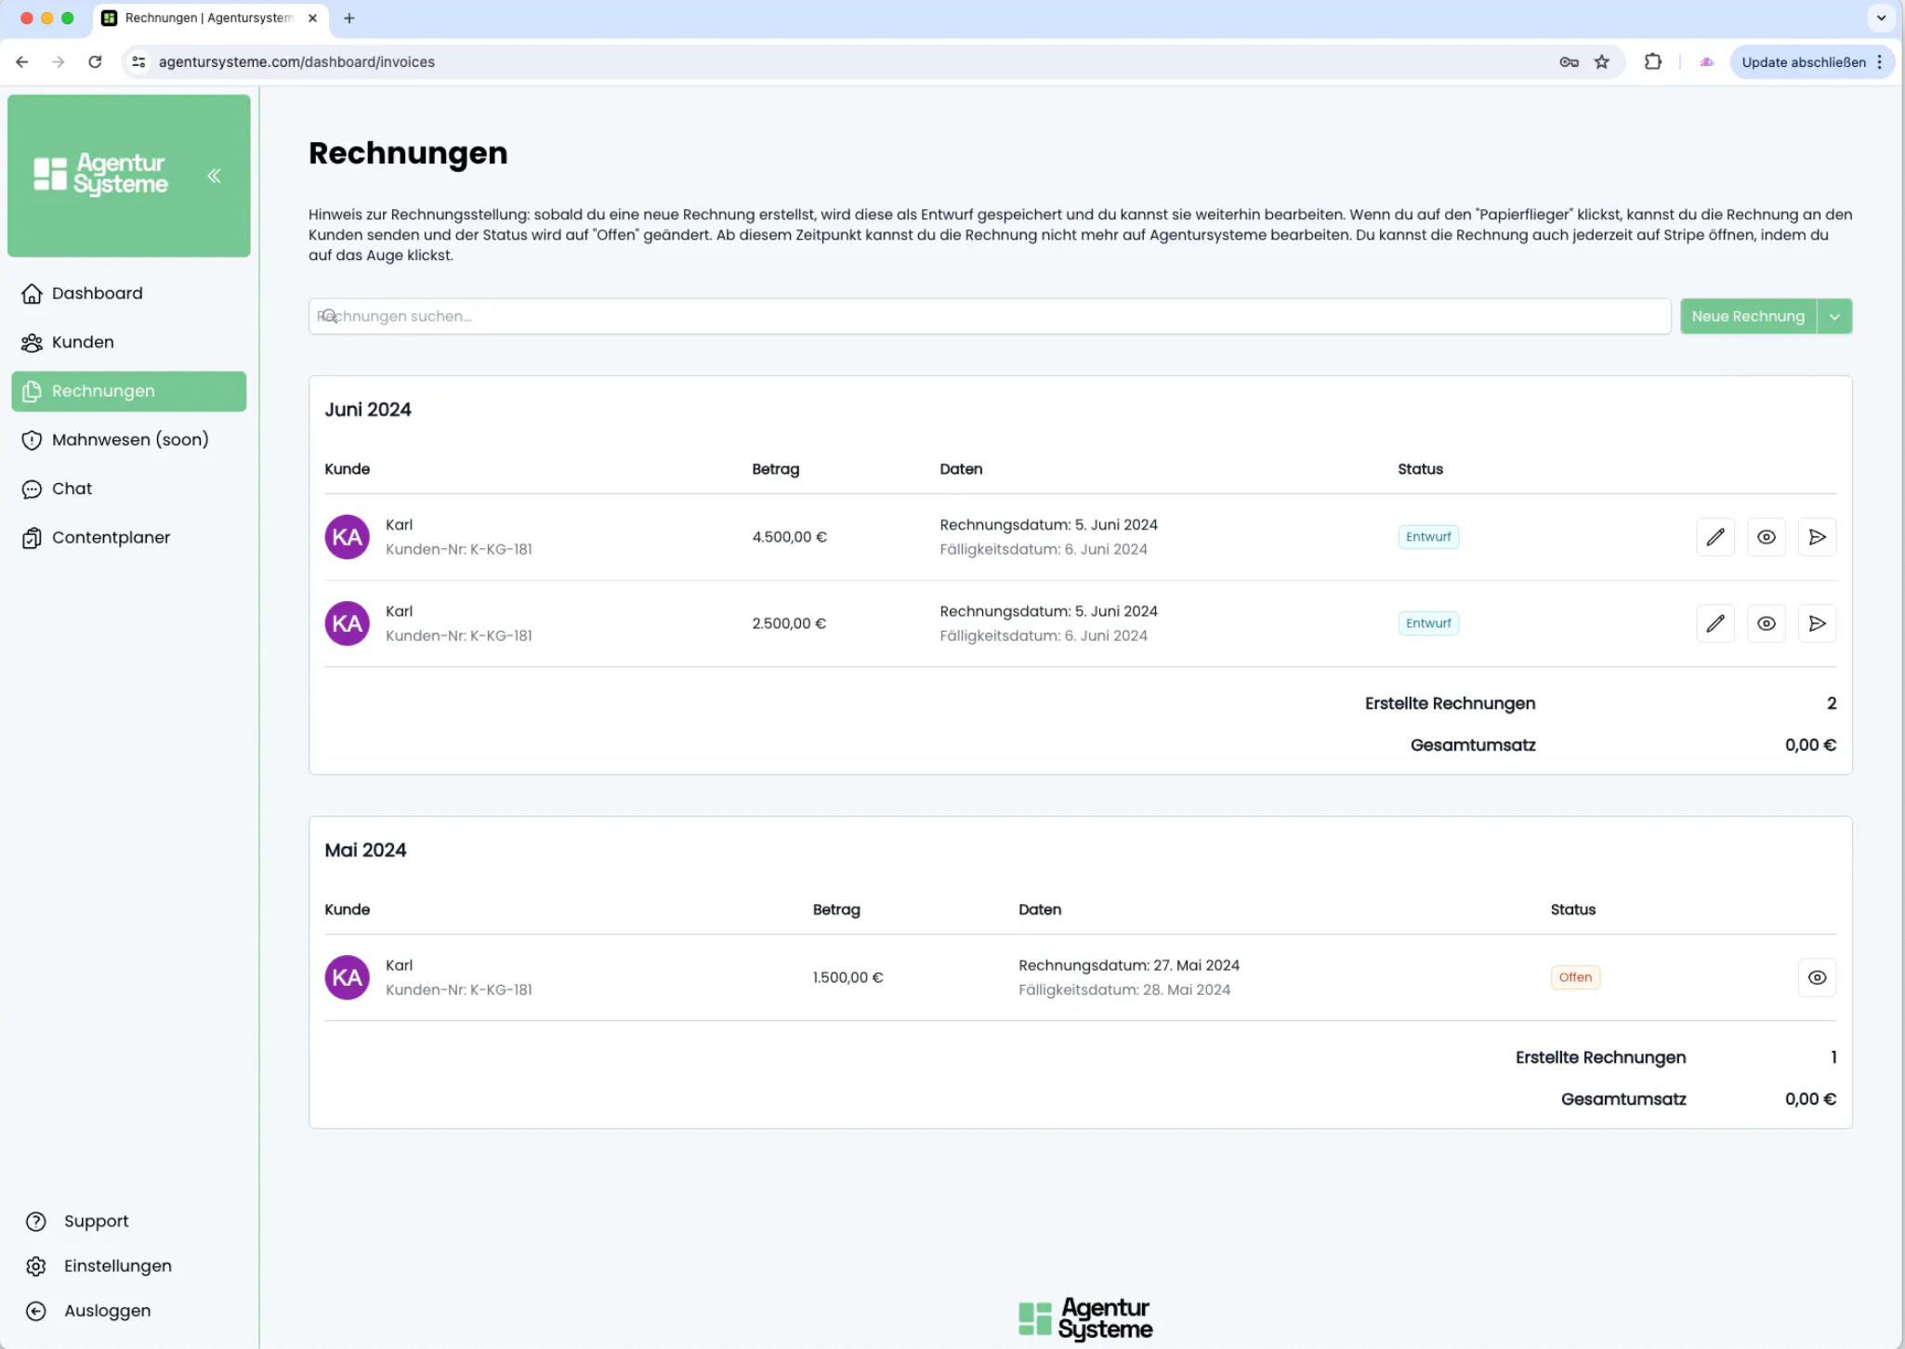View 4.500,00 € invoice via eye icon

[x=1766, y=537]
